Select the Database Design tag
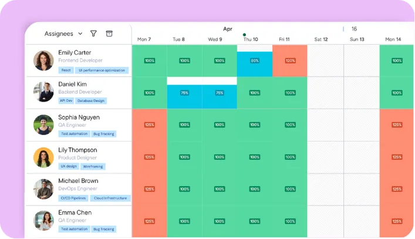This screenshot has height=239, width=415. pos(91,101)
